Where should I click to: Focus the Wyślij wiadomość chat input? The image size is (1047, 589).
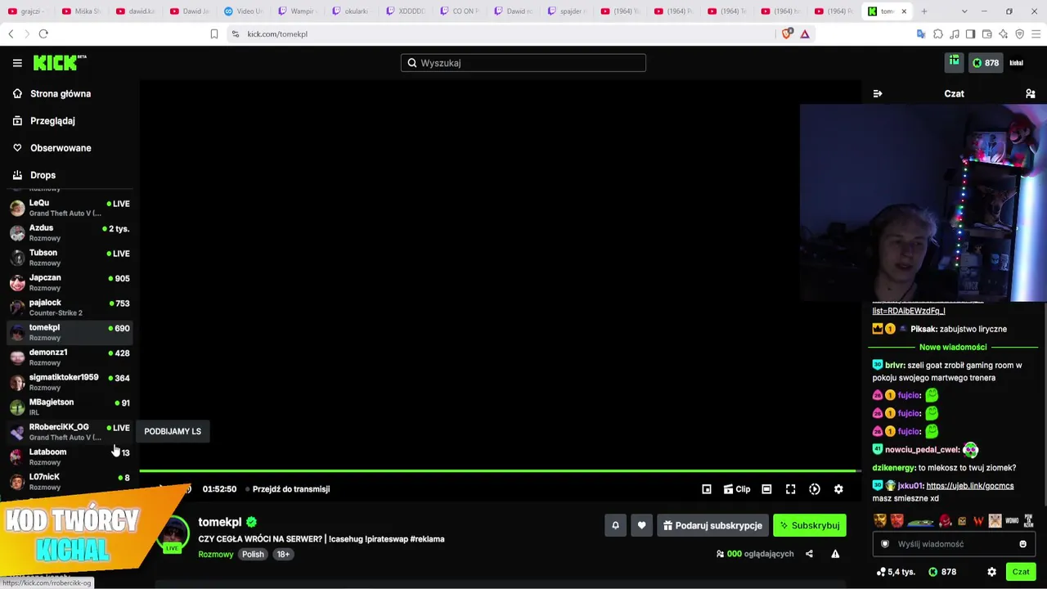[954, 544]
